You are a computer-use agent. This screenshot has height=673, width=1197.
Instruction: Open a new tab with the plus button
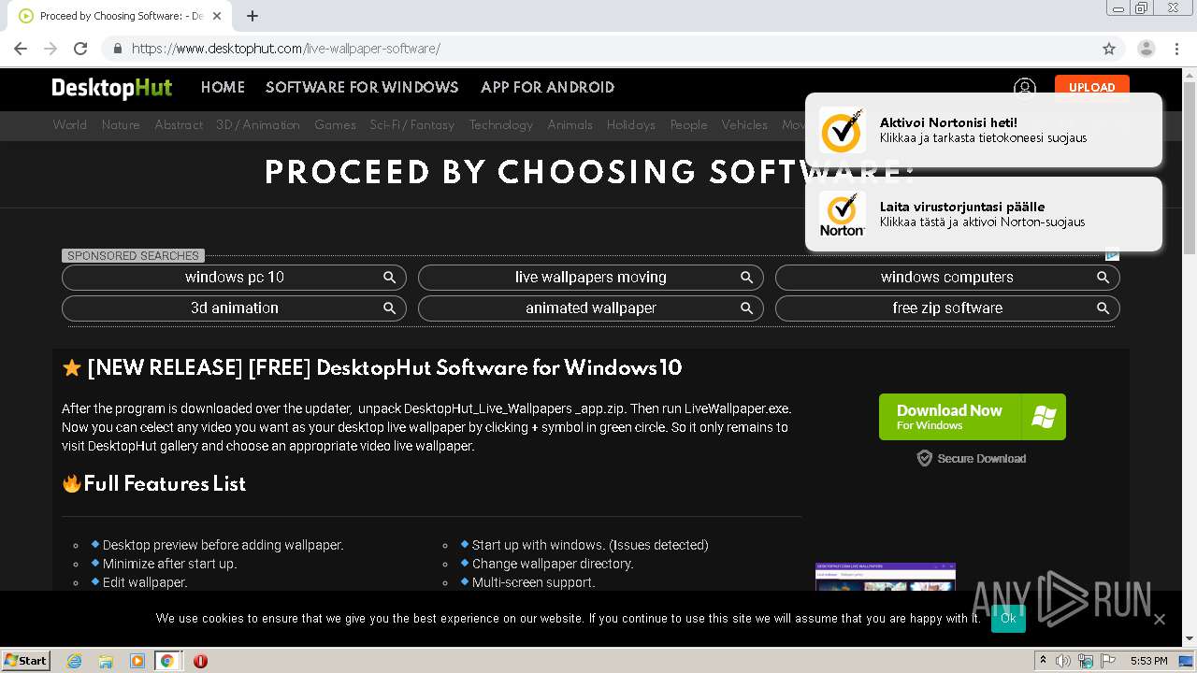252,16
